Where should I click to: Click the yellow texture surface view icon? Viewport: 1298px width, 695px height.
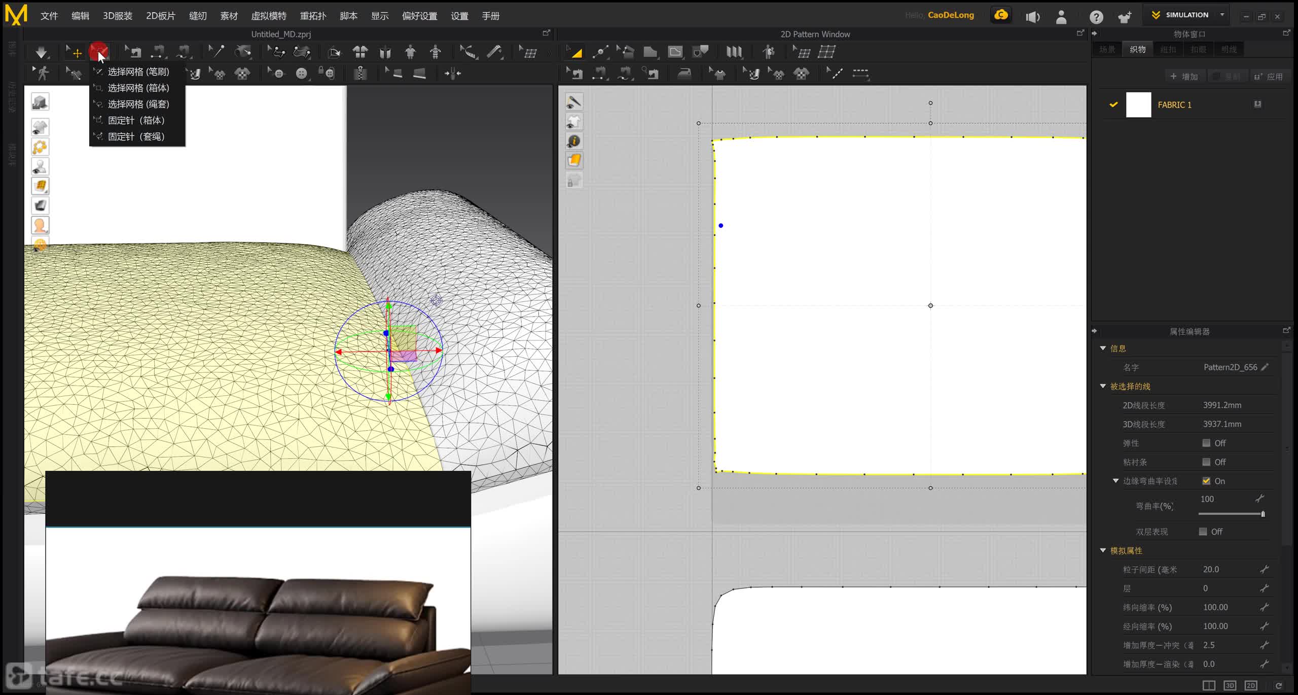pos(40,186)
